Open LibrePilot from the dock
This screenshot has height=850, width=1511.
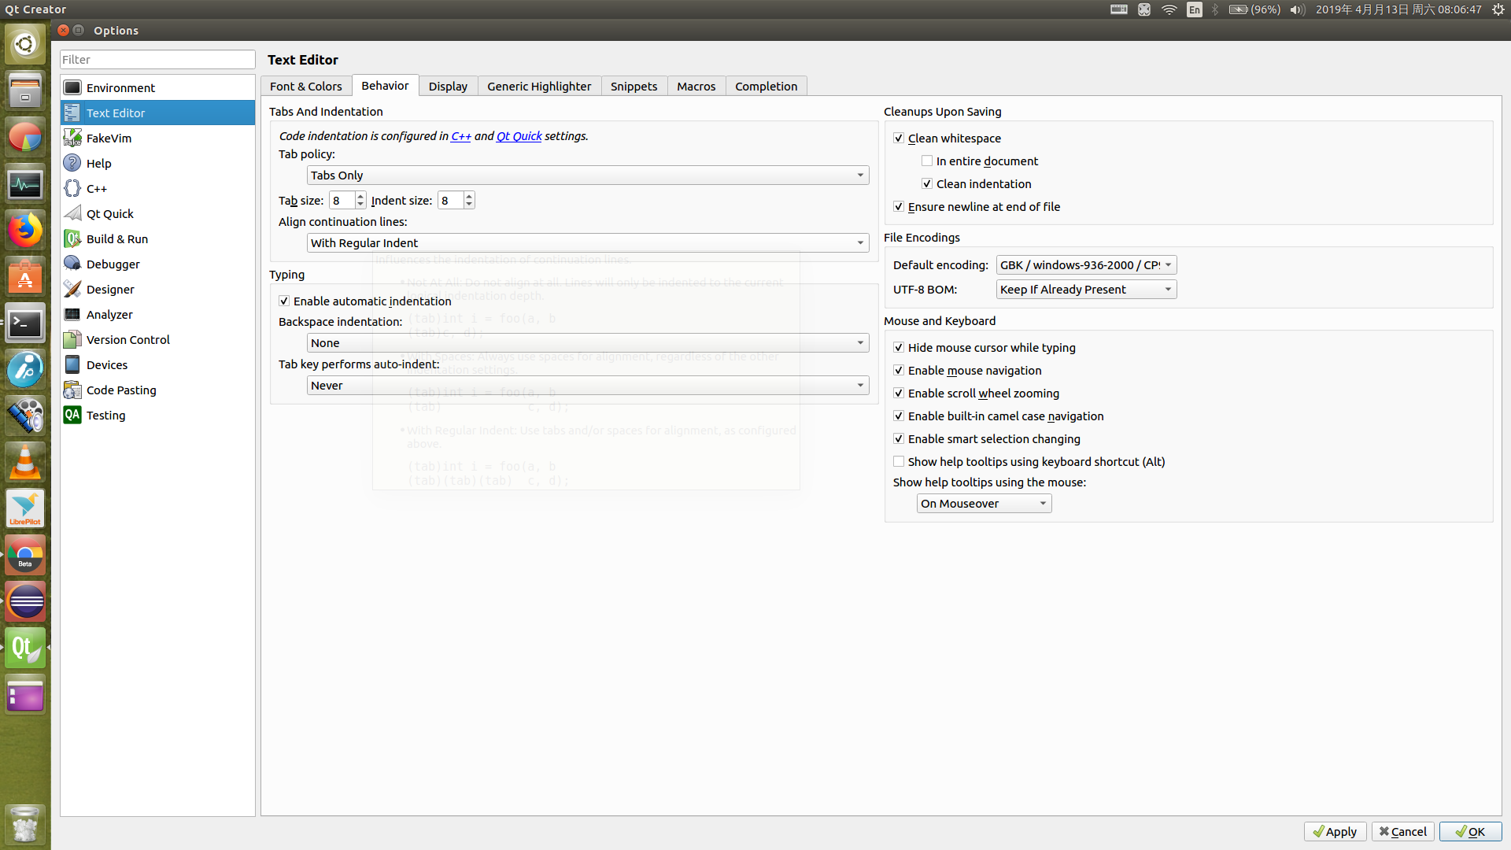tap(25, 508)
